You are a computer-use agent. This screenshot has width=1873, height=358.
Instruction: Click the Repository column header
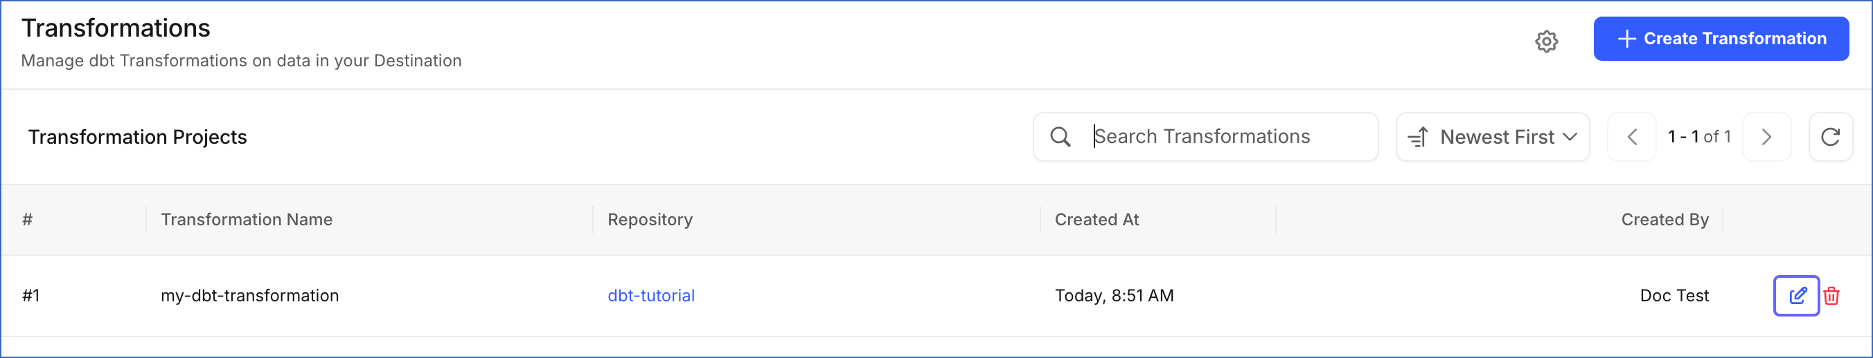[650, 219]
